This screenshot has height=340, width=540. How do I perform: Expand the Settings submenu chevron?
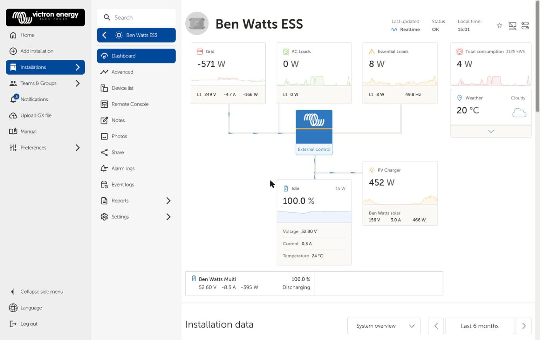click(x=168, y=217)
